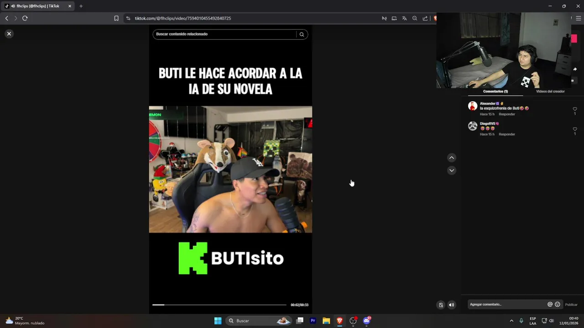Click the picture-in-picture icon in address bar
The width and height of the screenshot is (584, 328).
(x=394, y=18)
